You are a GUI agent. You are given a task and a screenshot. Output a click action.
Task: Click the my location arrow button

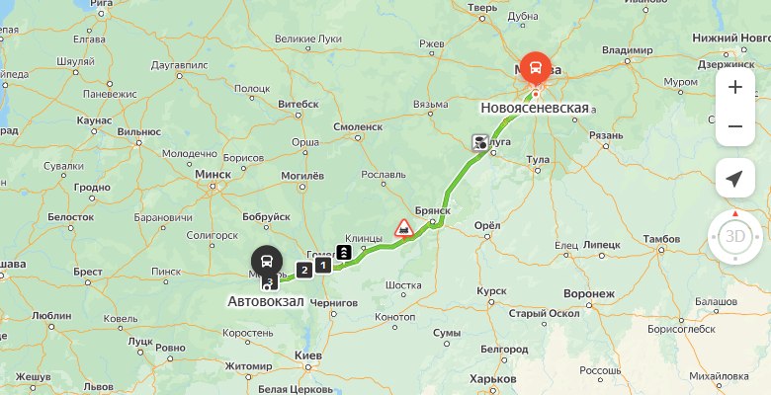pos(735,178)
